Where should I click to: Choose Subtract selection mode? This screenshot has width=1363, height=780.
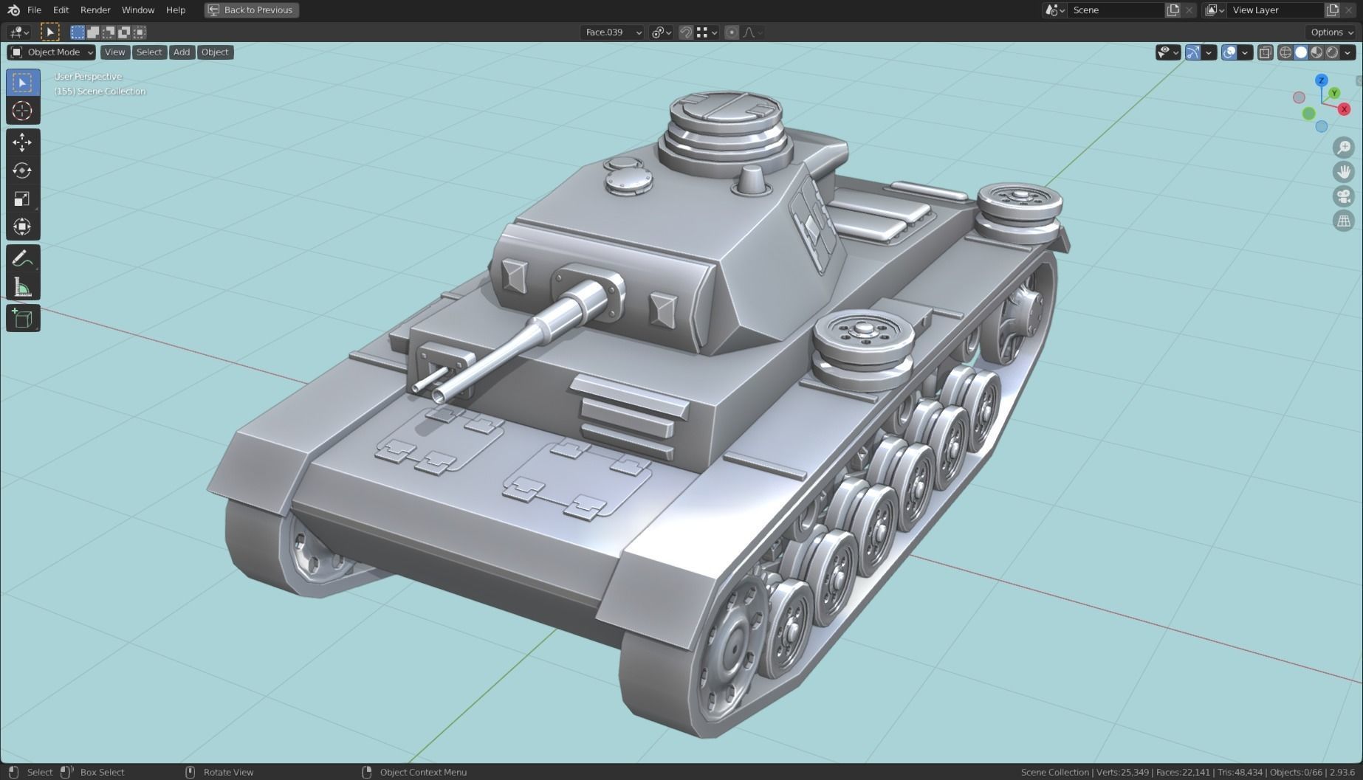tap(109, 32)
